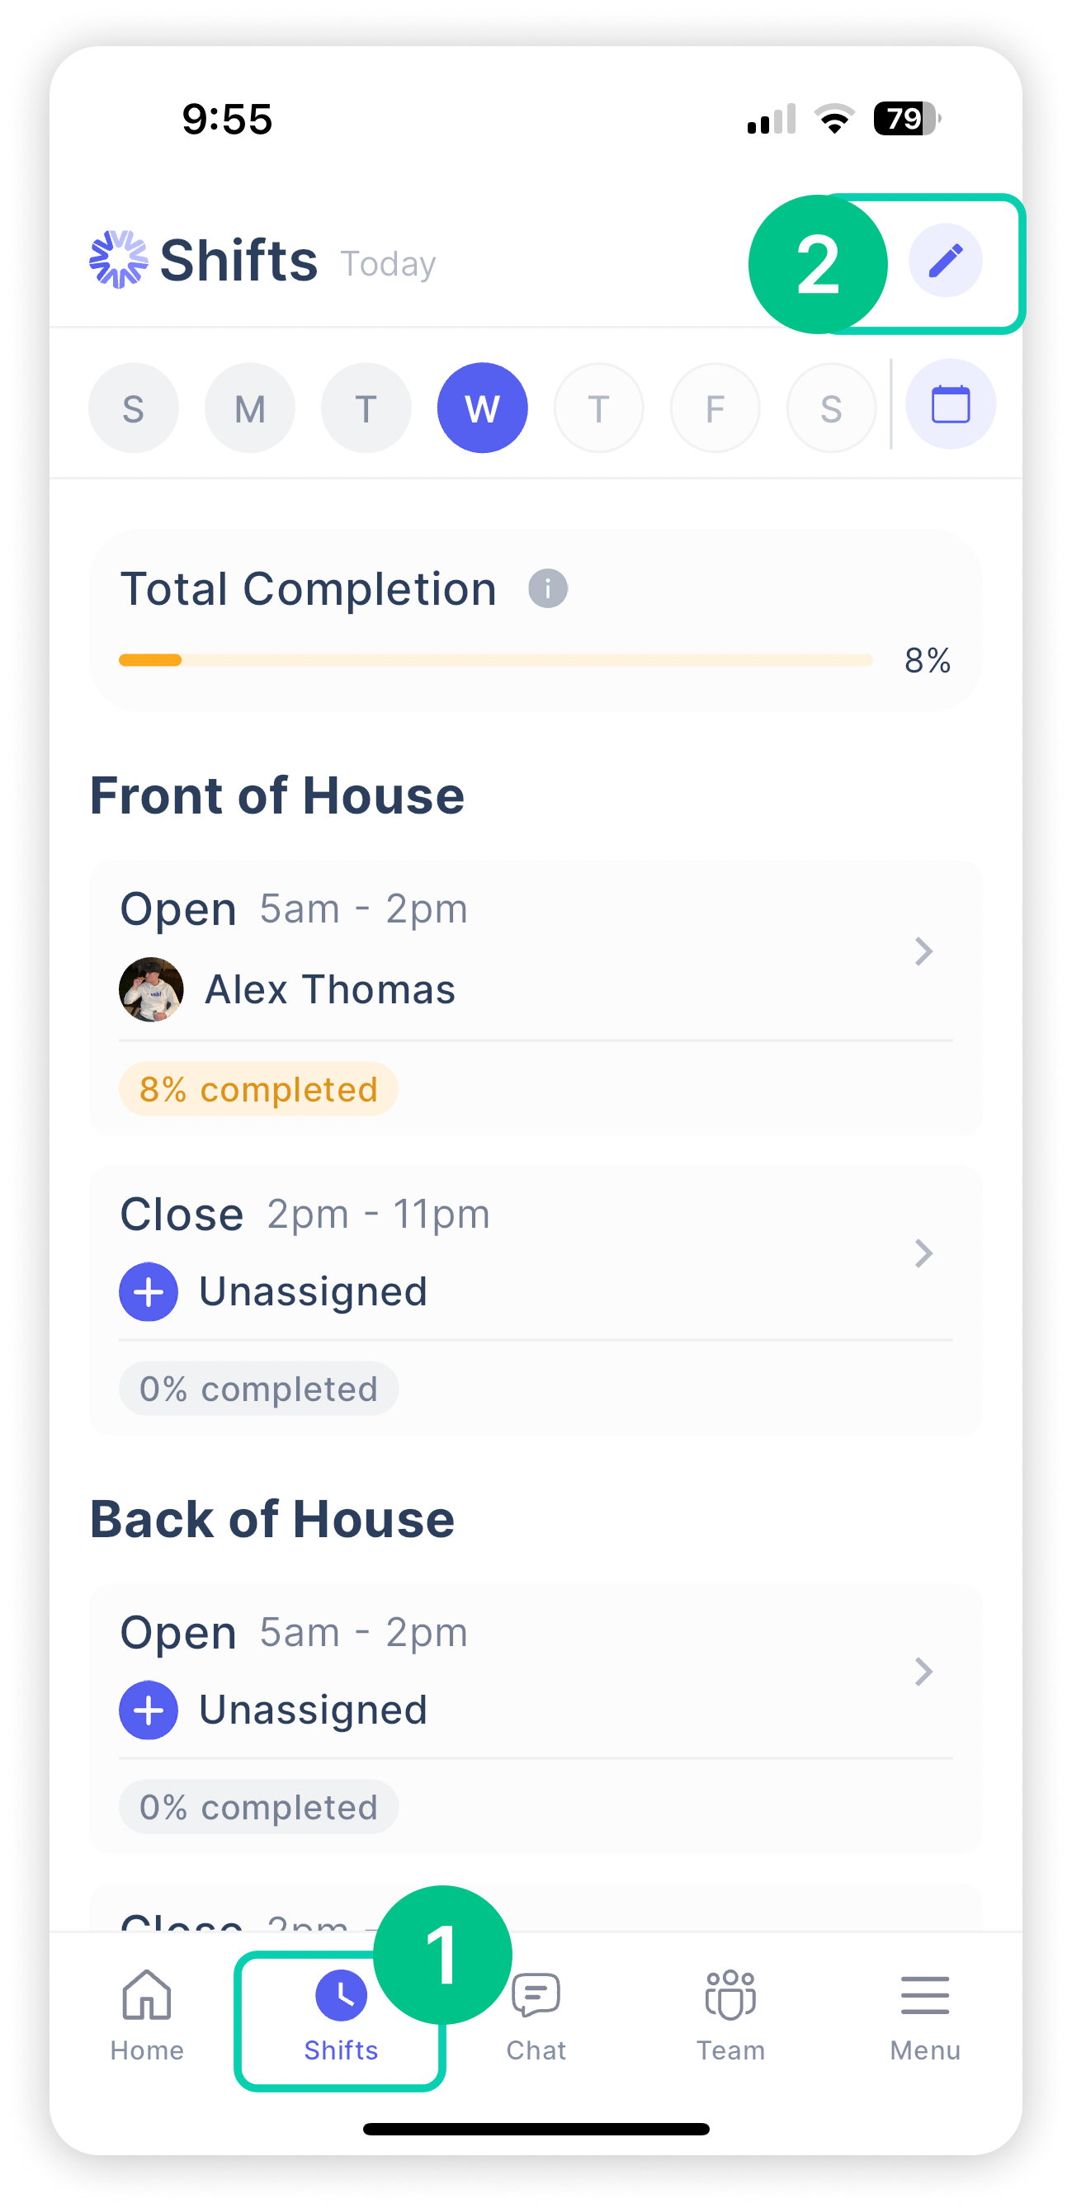
Task: Click the Total Completion info icon
Action: [547, 589]
